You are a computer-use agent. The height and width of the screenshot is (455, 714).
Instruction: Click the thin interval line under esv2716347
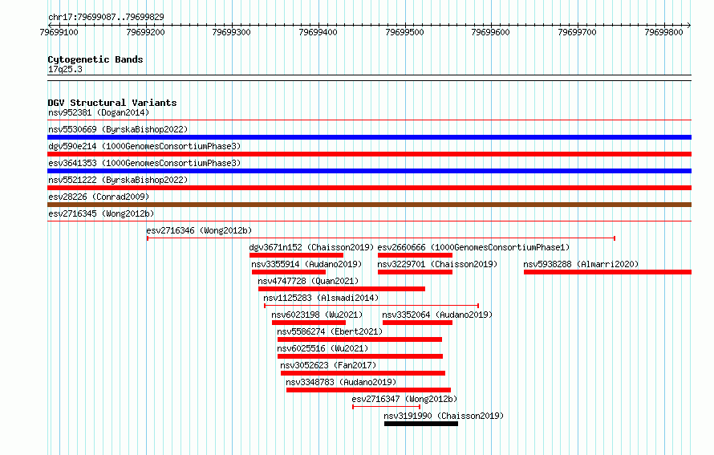click(387, 407)
